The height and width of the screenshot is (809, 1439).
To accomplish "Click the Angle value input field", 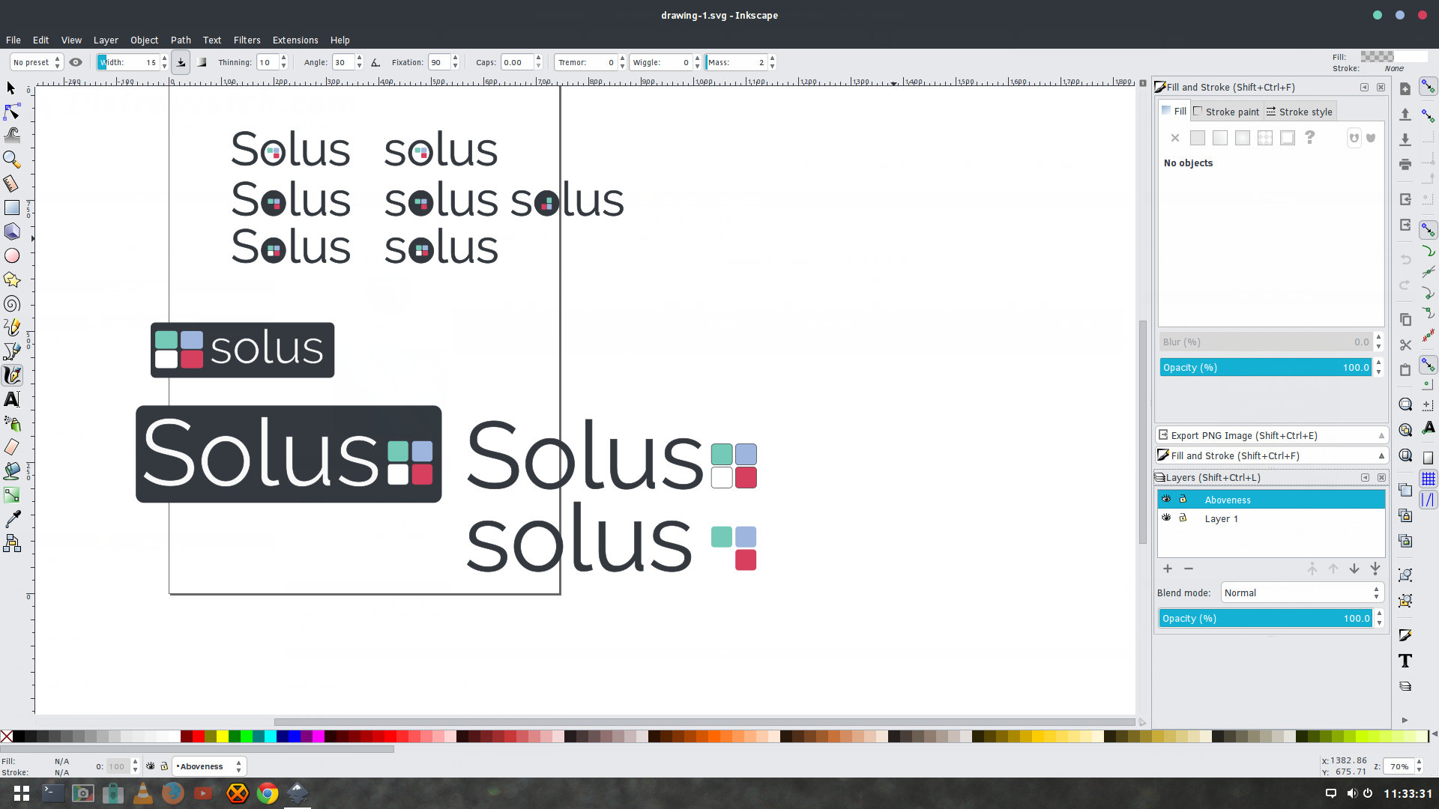I will coord(344,62).
